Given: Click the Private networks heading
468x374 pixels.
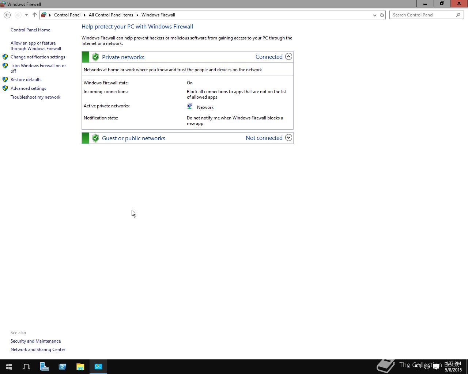Looking at the screenshot, I should click(x=123, y=57).
